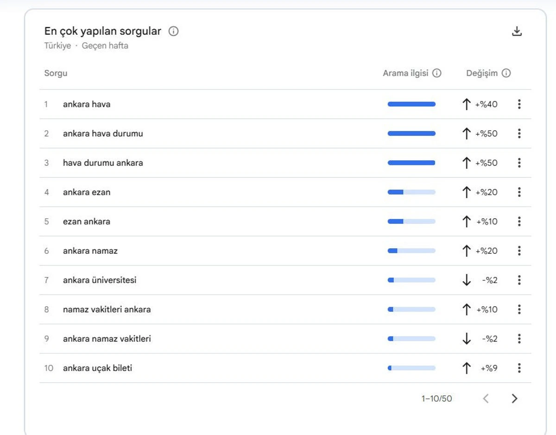Click the 'Arama ilgisi' column header text

pyautogui.click(x=405, y=73)
